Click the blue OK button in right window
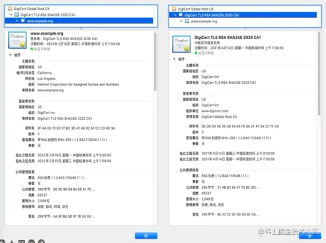Viewport: 326px width, 243px height. point(310,236)
